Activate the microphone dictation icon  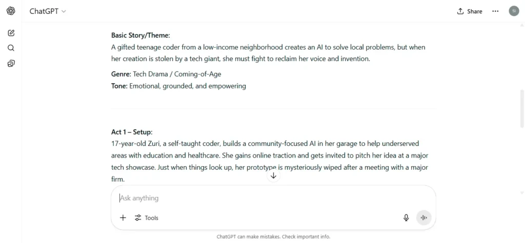(x=406, y=218)
